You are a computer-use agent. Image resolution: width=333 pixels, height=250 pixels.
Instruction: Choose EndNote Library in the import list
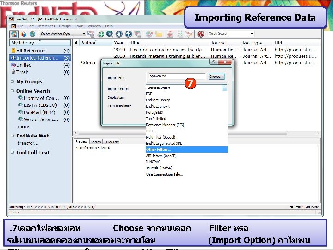pyautogui.click(x=187, y=100)
